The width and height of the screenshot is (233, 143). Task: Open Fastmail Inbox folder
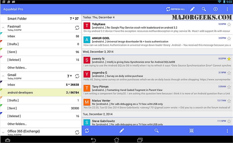(x=41, y=36)
